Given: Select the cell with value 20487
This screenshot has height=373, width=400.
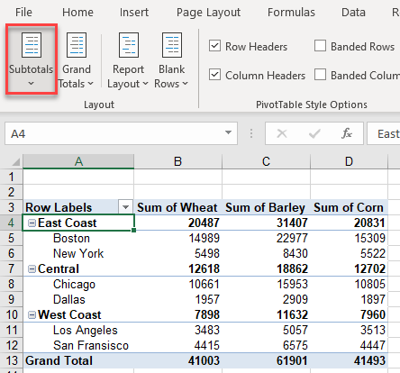Looking at the screenshot, I should click(177, 223).
